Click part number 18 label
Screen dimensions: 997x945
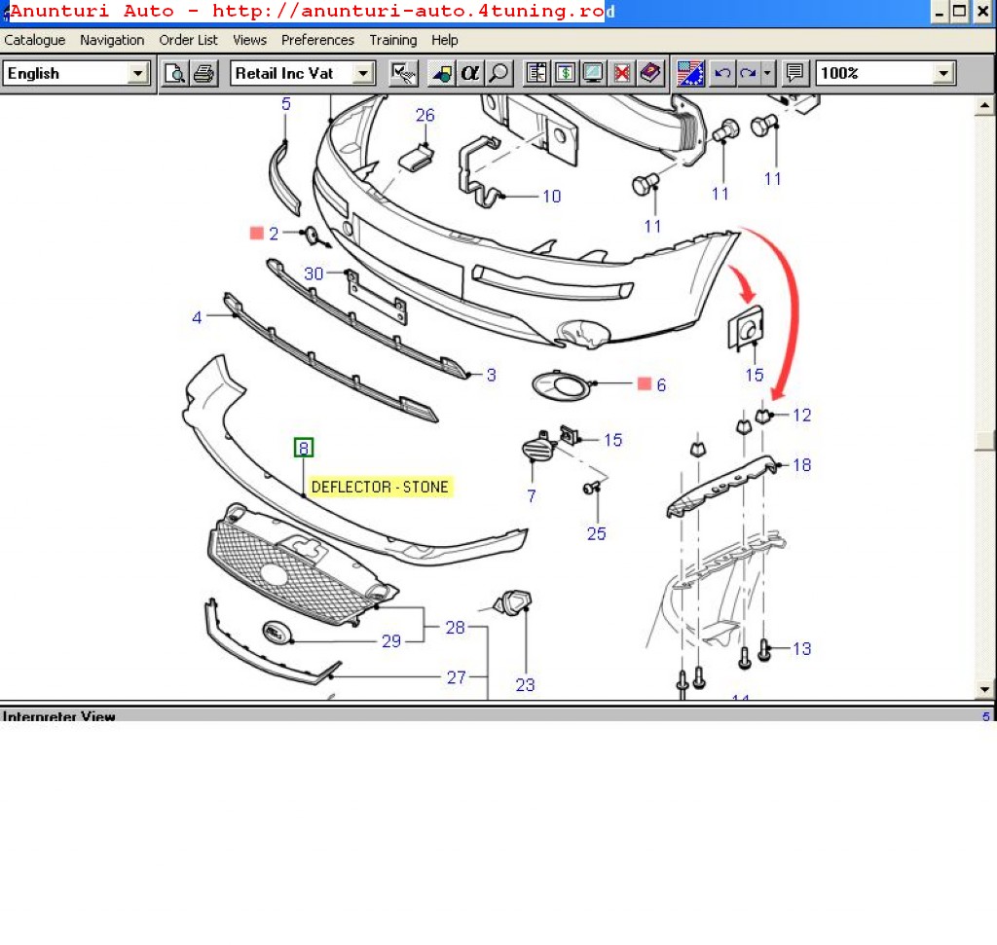[801, 465]
